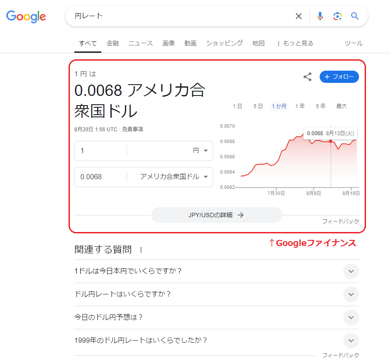Show the 最大 time range

(341, 106)
